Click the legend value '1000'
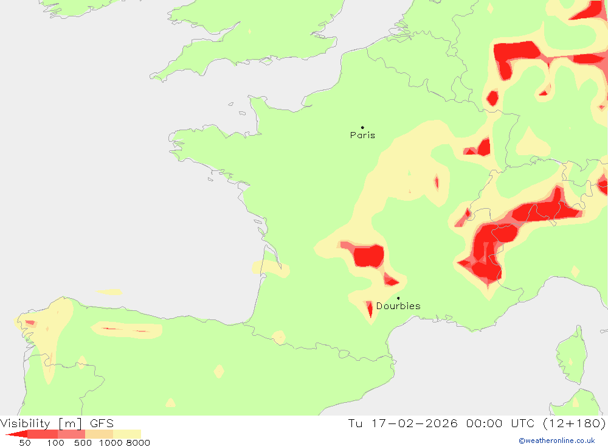Viewport: 608px width, 446px height. click(x=111, y=443)
